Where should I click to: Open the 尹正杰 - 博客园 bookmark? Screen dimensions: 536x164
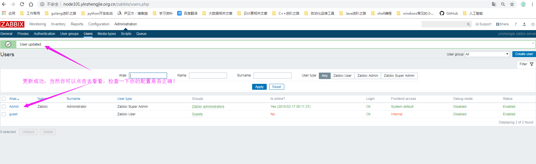pos(133,13)
